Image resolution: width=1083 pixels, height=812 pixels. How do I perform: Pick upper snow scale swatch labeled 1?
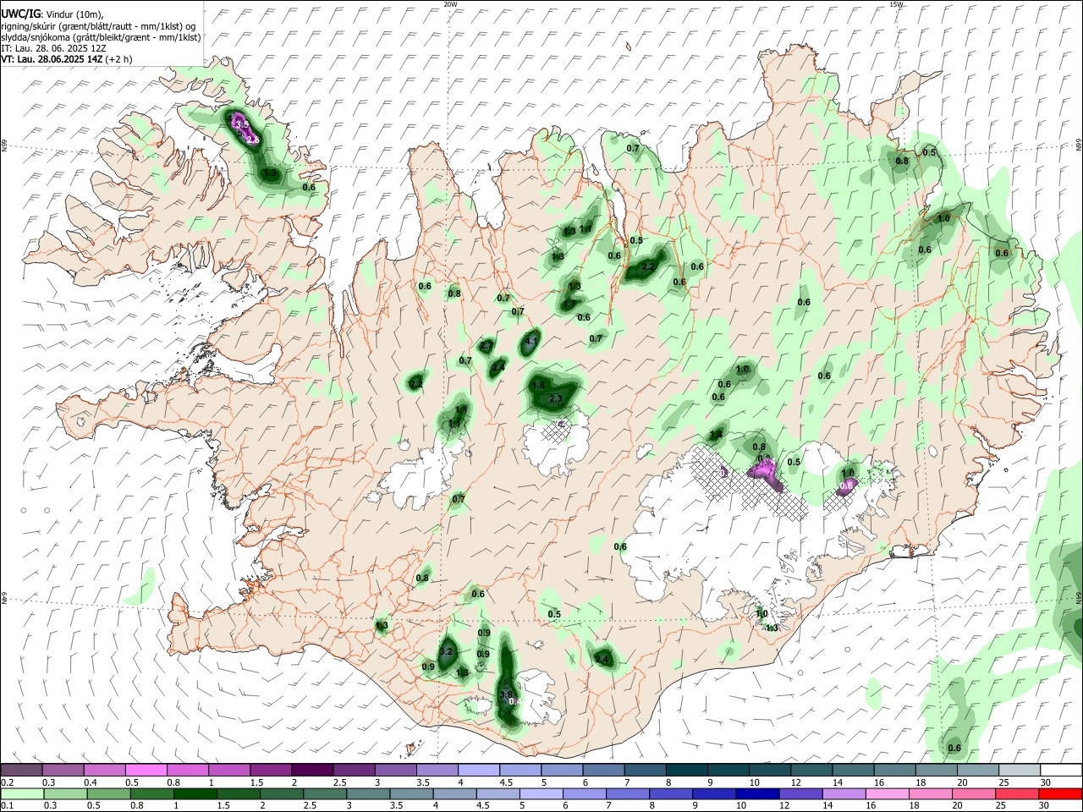click(228, 770)
